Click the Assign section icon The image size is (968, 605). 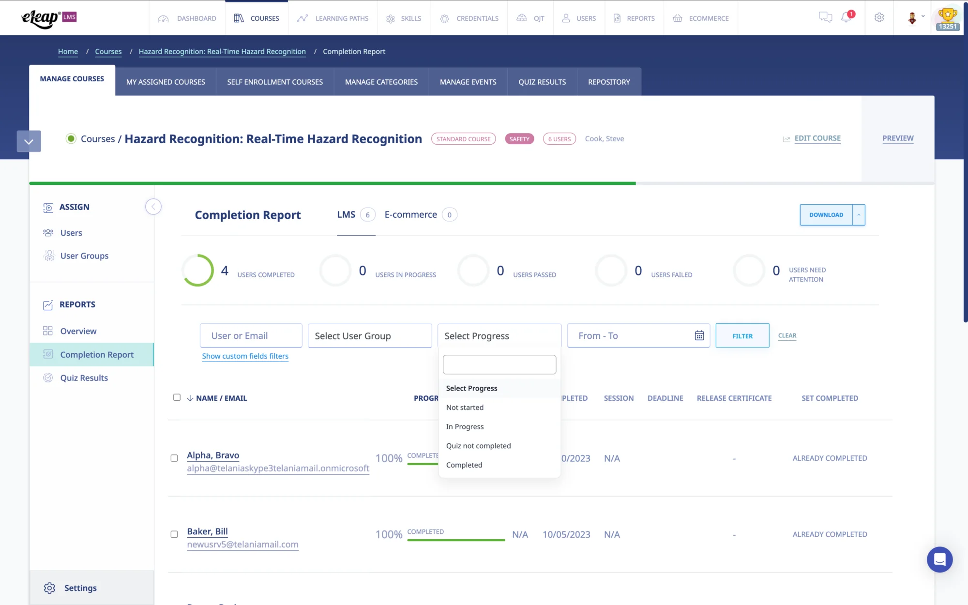48,208
